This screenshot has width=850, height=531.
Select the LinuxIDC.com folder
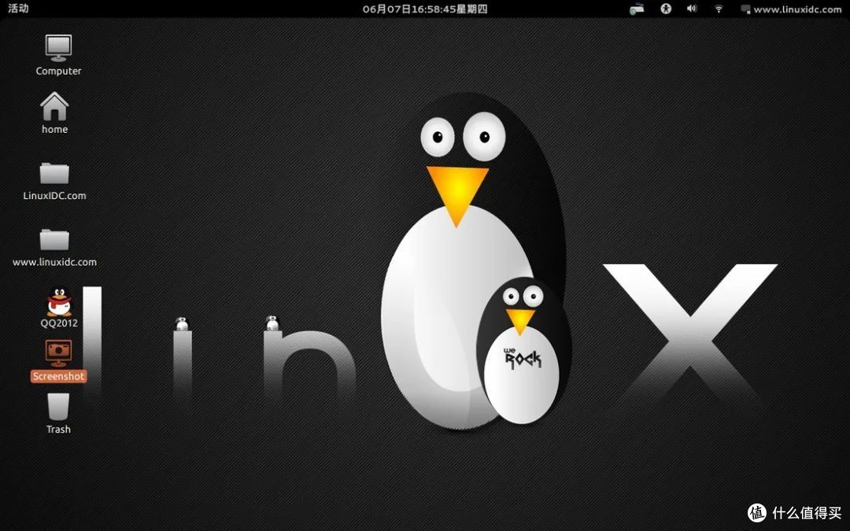coord(54,173)
